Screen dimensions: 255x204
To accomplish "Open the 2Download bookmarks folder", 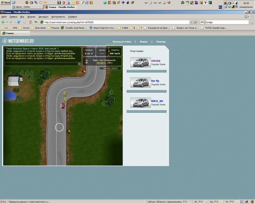I will point(38,28).
